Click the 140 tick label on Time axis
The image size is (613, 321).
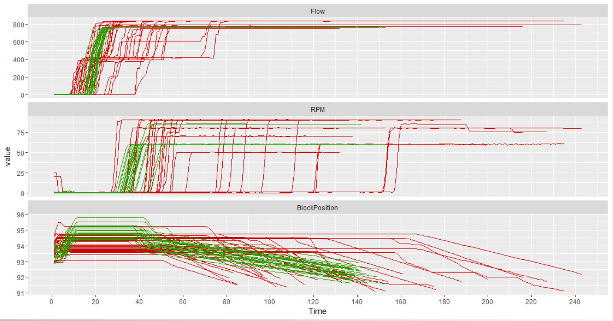[357, 302]
